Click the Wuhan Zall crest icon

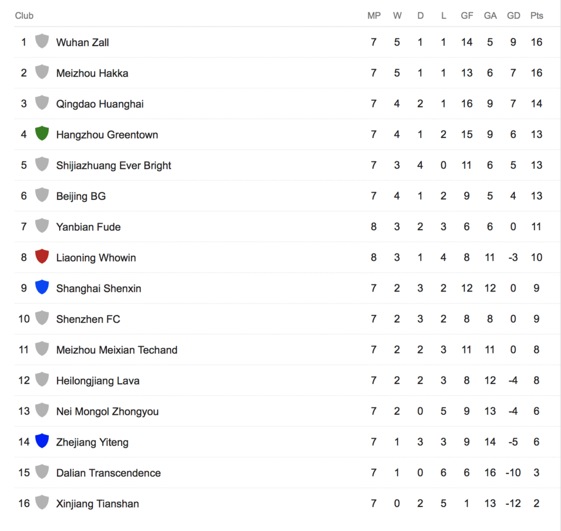click(x=42, y=42)
